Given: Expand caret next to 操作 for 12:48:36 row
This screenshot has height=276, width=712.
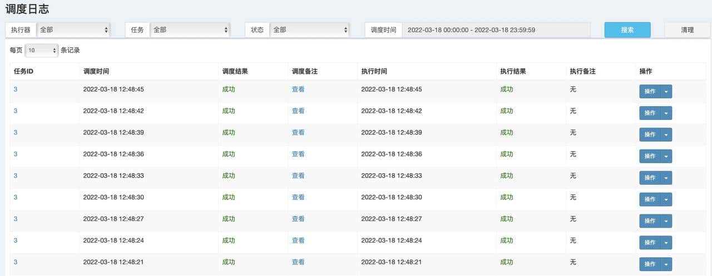Looking at the screenshot, I should click(x=666, y=157).
